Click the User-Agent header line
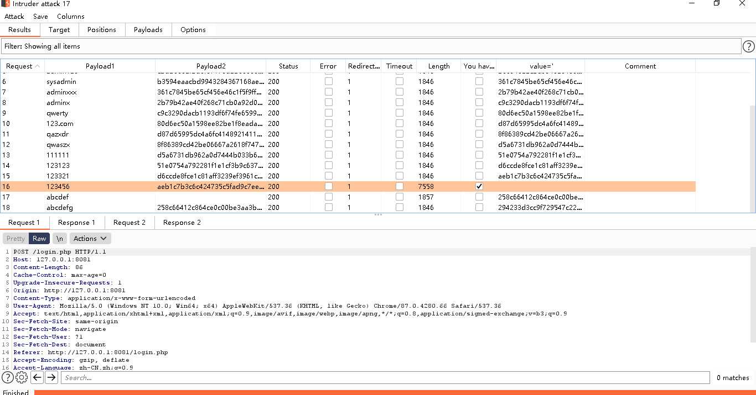The image size is (756, 395). [x=257, y=306]
